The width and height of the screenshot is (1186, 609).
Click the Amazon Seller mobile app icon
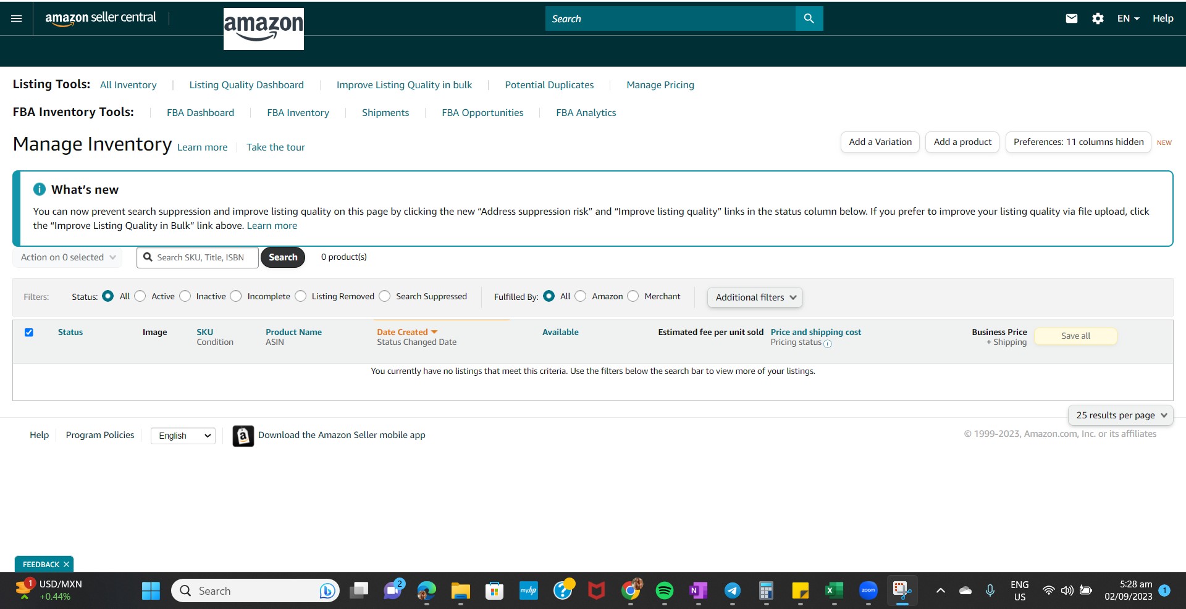click(x=243, y=436)
